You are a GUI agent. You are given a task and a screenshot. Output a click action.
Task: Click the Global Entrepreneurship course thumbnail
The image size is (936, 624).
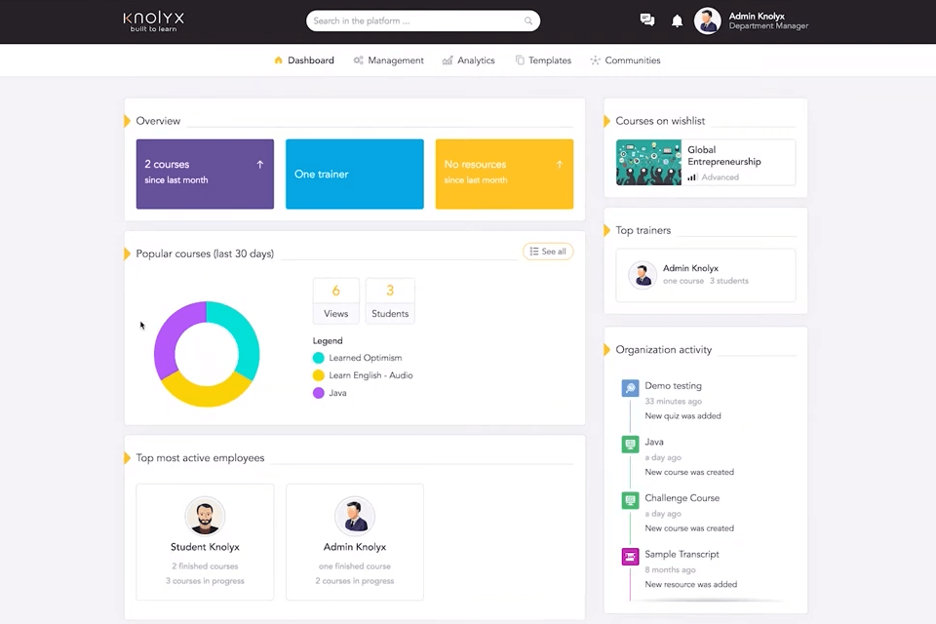coord(648,163)
